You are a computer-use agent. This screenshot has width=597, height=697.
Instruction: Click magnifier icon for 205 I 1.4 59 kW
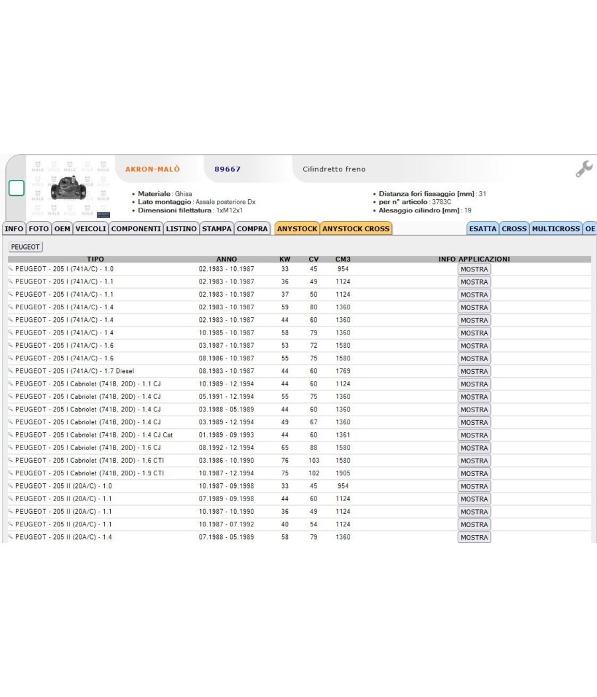[x=10, y=307]
